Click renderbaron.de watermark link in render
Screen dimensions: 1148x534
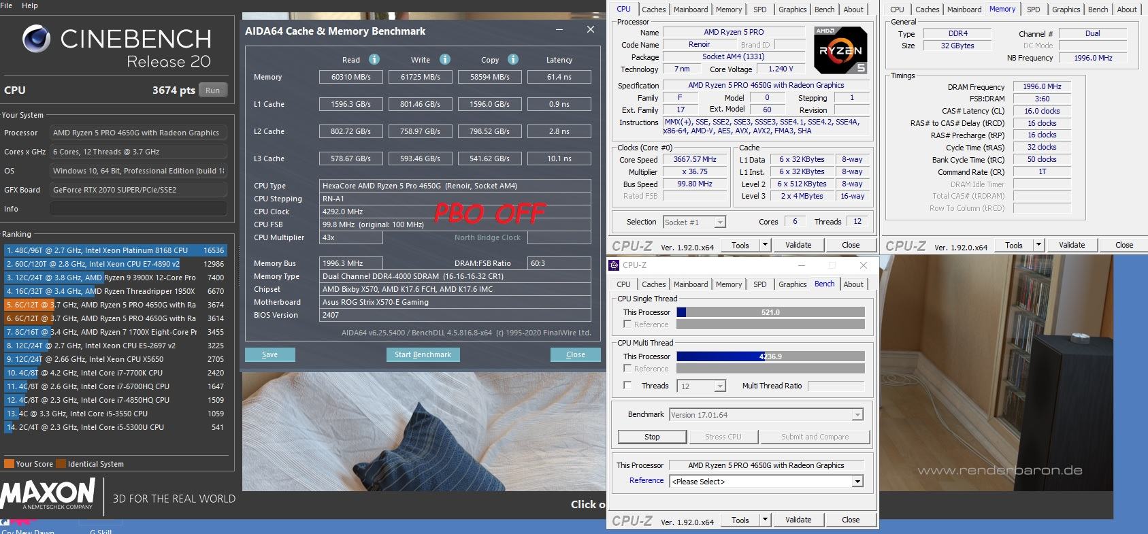tap(1000, 470)
